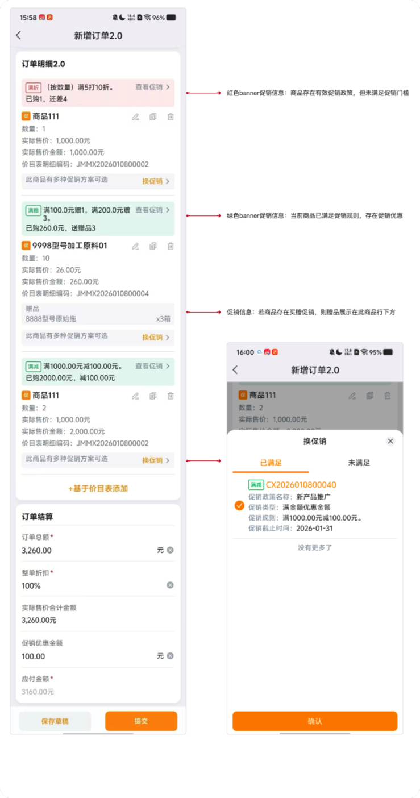Tap Wi-Fi icon in 15:58 status bar

pyautogui.click(x=147, y=18)
